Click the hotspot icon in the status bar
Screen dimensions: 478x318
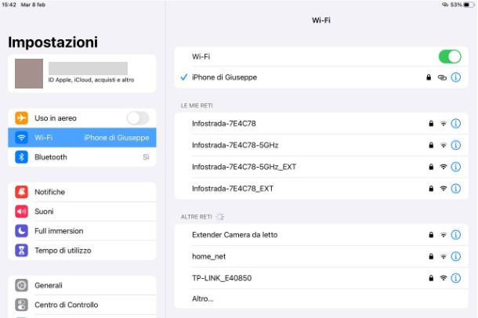point(445,5)
